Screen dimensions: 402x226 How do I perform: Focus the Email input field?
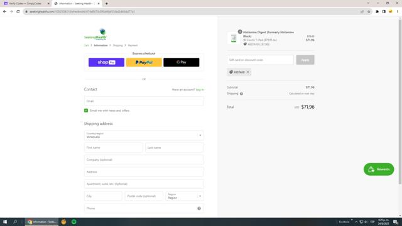[144, 101]
